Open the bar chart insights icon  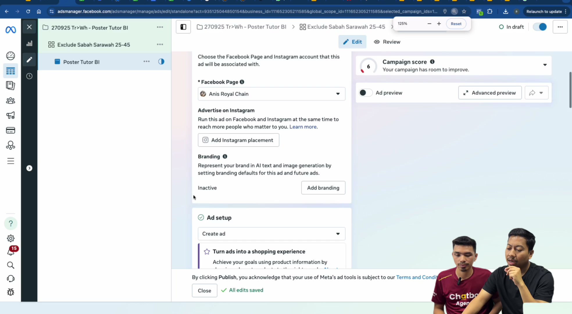click(x=29, y=44)
